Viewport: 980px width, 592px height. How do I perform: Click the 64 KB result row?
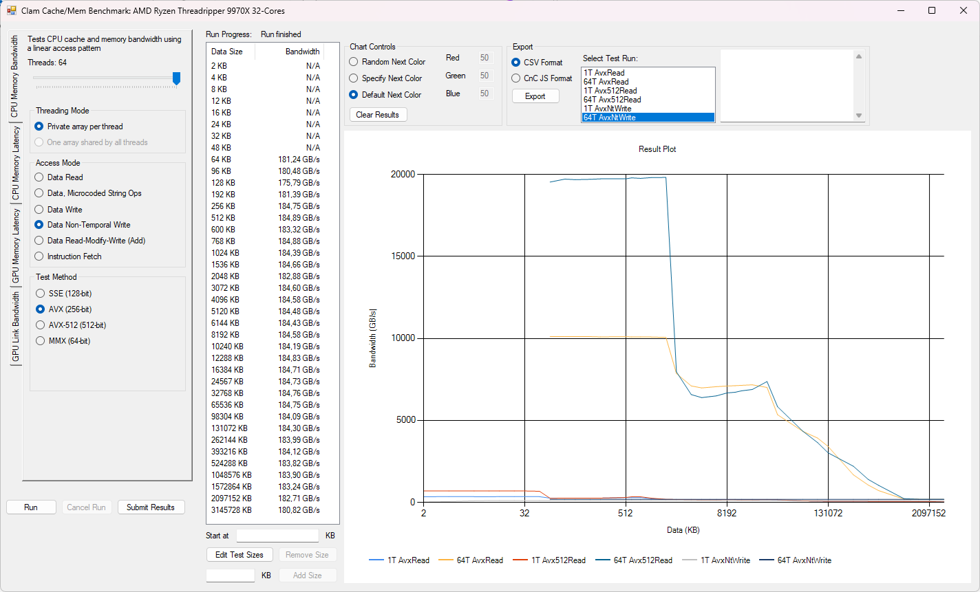click(x=266, y=160)
